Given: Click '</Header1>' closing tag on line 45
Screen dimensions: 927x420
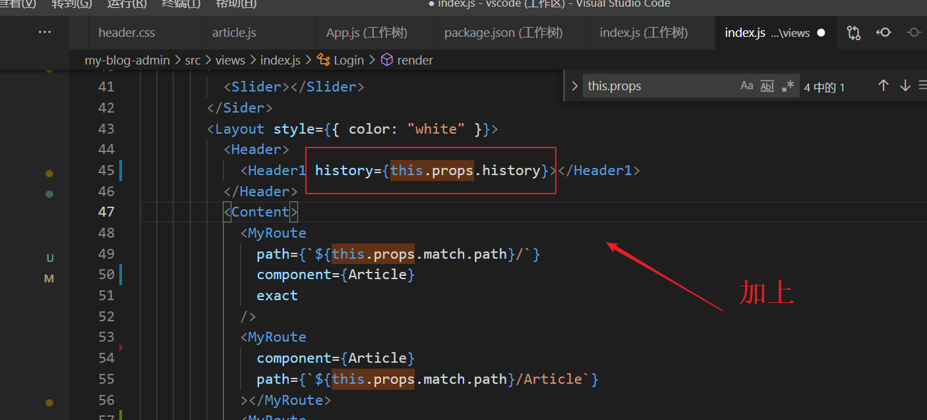Looking at the screenshot, I should tap(599, 171).
